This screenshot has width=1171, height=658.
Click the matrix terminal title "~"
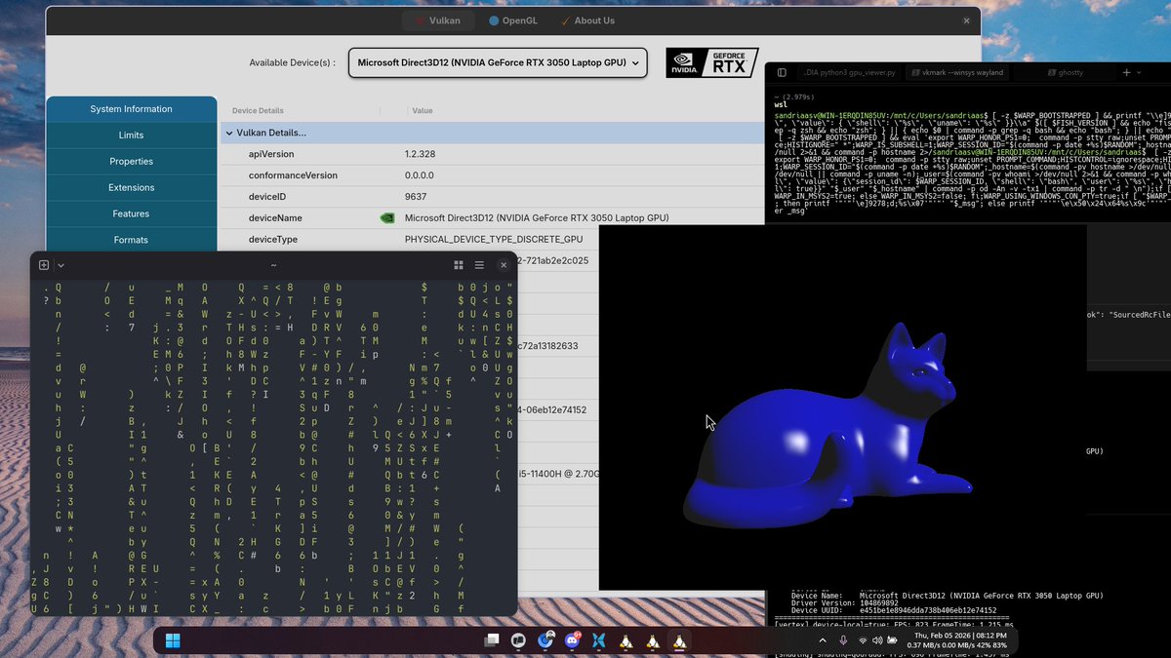[x=273, y=265]
